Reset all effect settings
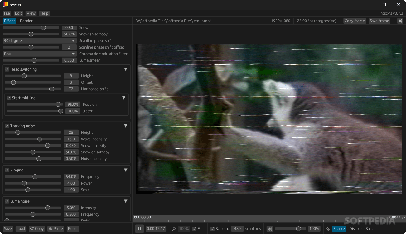The height and width of the screenshot is (234, 406). pos(73,229)
